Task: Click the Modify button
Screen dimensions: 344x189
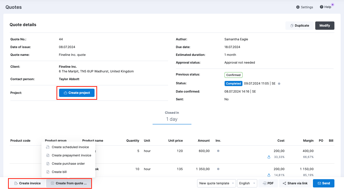Action: point(325,26)
